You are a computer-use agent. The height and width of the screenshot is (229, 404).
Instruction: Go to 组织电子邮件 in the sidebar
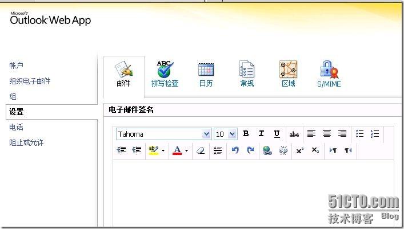point(30,81)
